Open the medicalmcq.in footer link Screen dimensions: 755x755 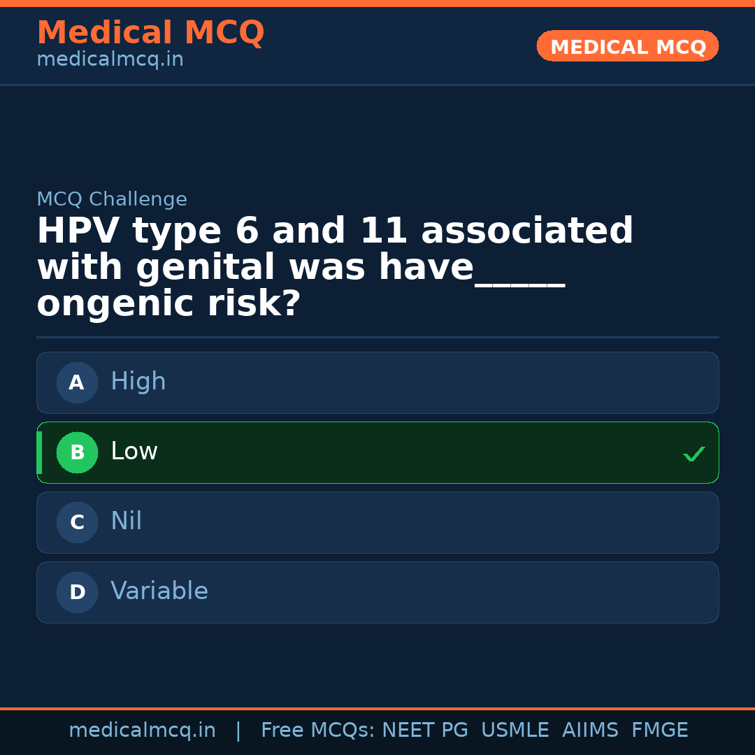click(x=143, y=730)
